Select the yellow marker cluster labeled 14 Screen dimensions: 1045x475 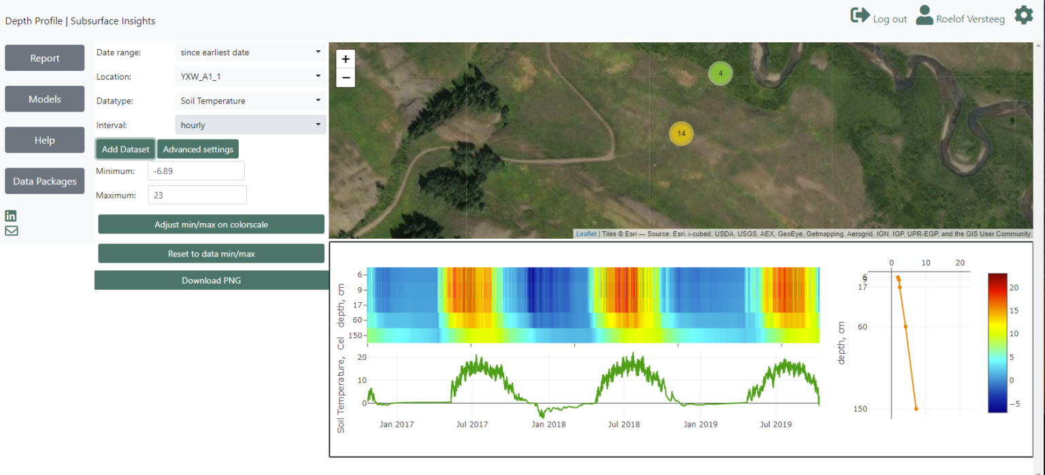pyautogui.click(x=681, y=133)
